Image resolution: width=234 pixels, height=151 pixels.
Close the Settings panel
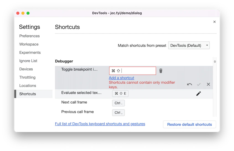(214, 22)
